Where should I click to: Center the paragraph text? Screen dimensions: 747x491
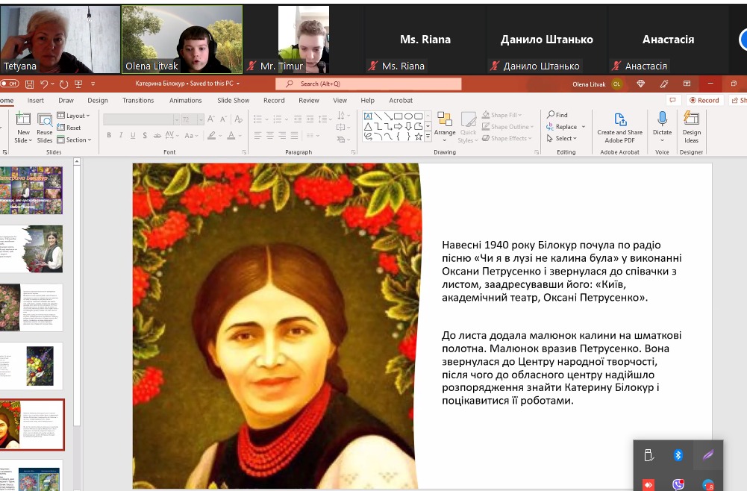pyautogui.click(x=270, y=135)
